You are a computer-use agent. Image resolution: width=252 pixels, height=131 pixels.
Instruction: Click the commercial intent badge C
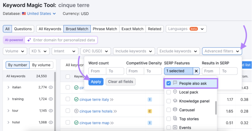point(150,111)
